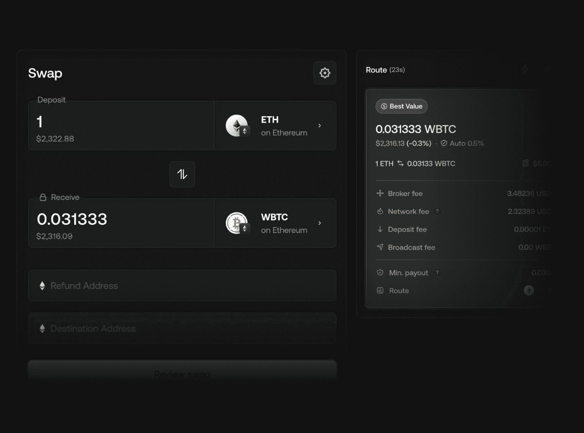Click the Network fee flame icon
Viewport: 584px width, 433px height.
coord(380,211)
